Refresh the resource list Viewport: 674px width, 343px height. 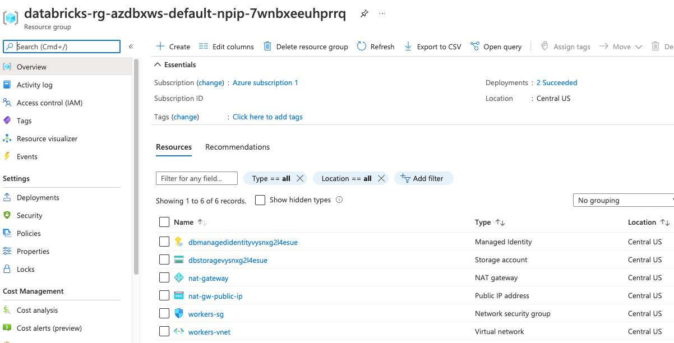(375, 47)
